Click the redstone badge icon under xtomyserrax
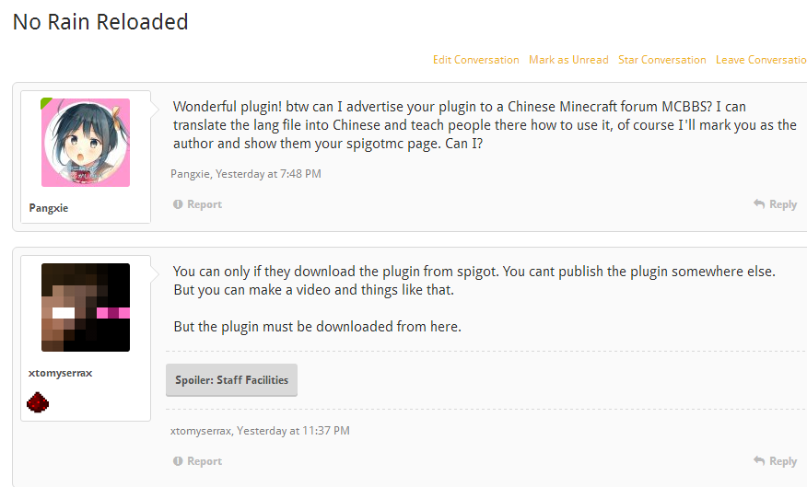The width and height of the screenshot is (807, 487). (37, 401)
